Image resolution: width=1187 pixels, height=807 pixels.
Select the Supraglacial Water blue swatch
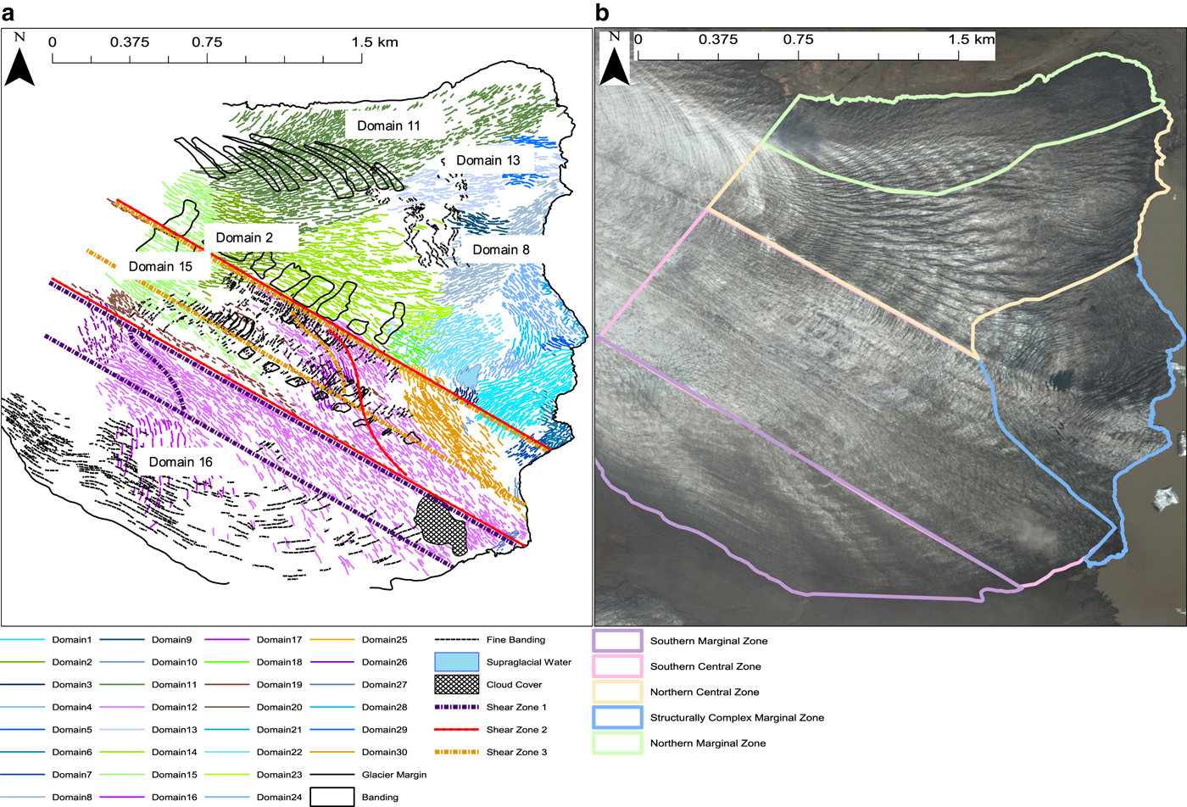pyautogui.click(x=457, y=662)
